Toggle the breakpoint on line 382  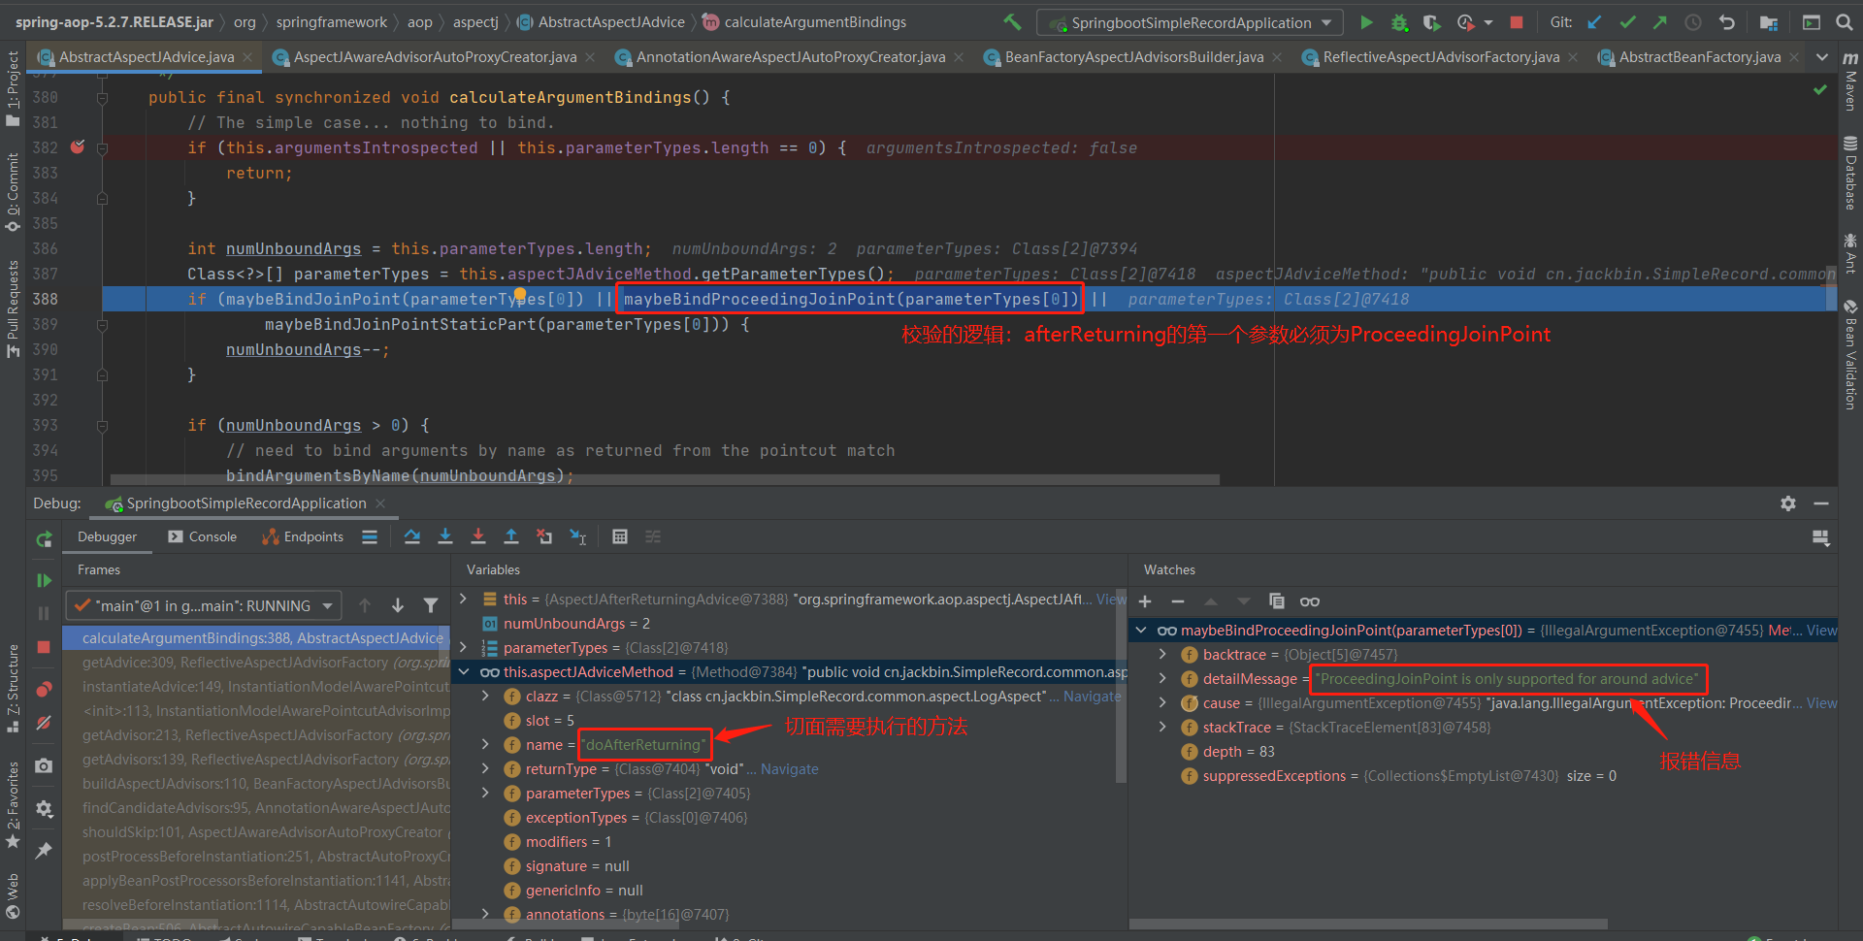pos(78,147)
